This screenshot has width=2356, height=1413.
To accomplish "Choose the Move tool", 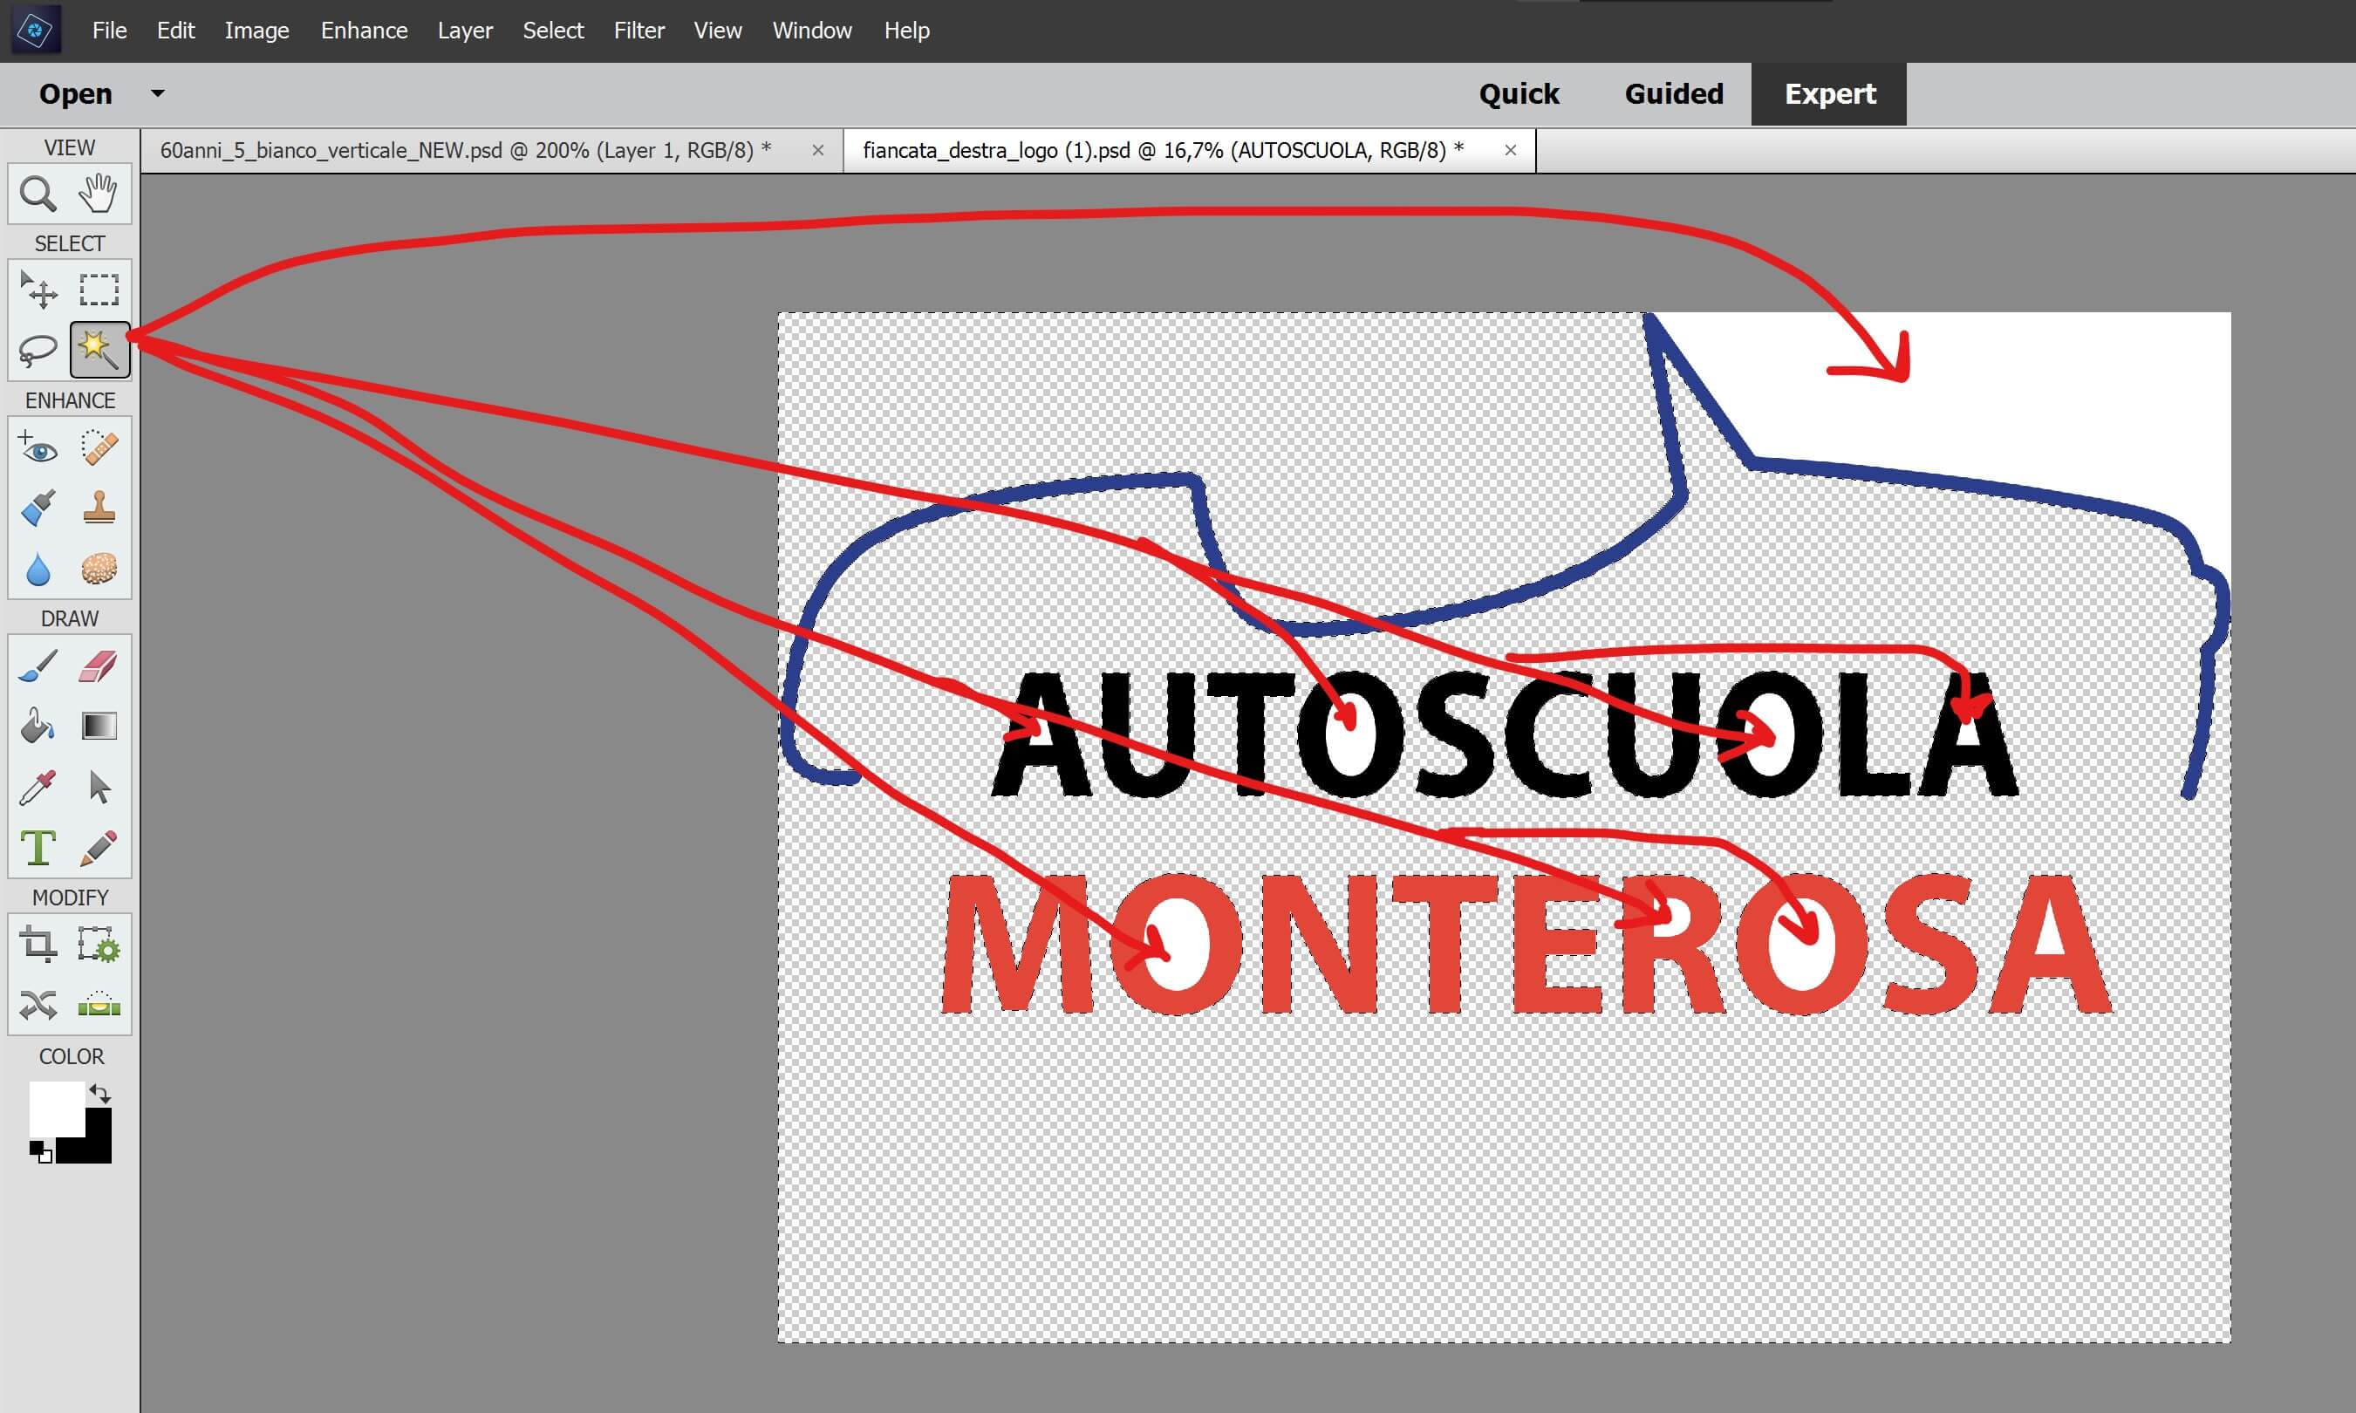I will (38, 290).
